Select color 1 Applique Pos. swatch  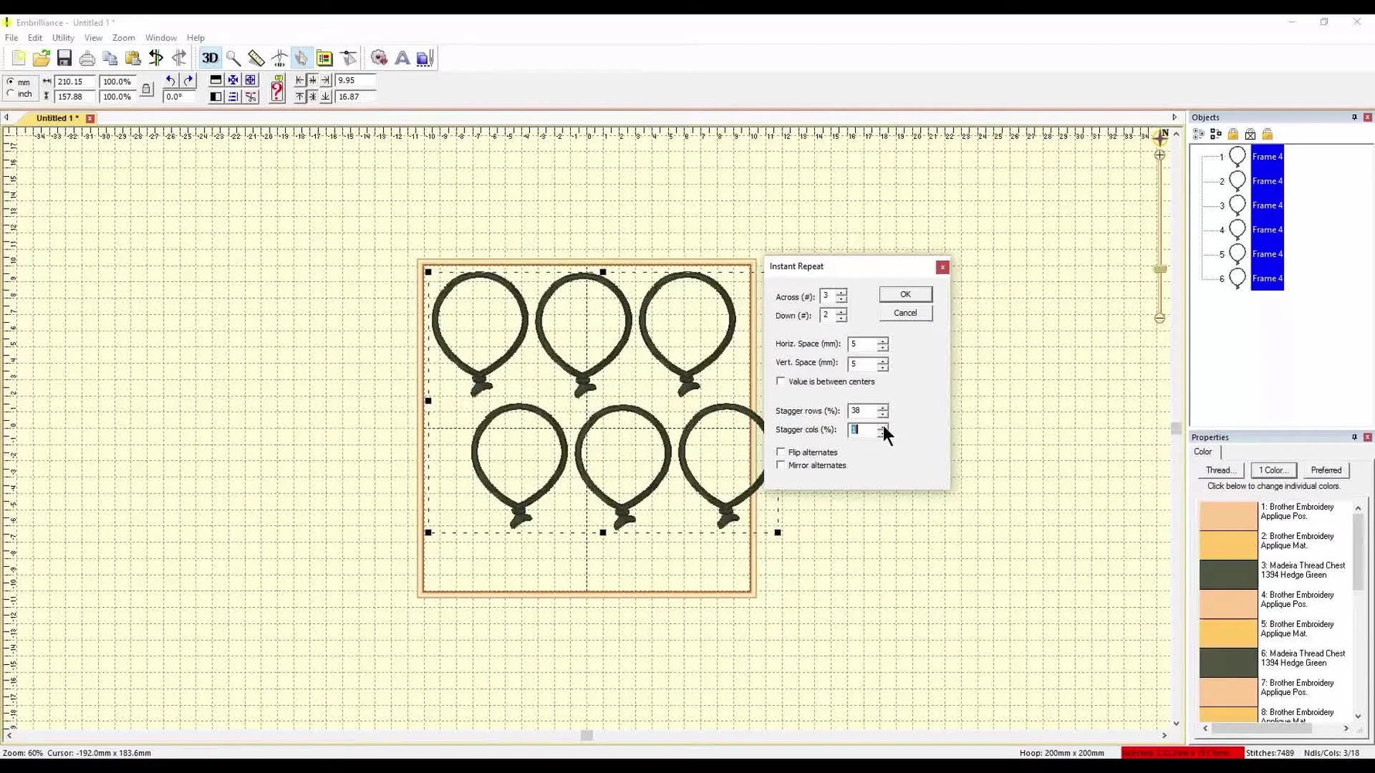(1228, 515)
